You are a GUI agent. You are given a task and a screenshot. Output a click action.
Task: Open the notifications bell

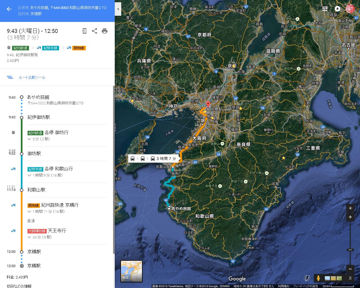pyautogui.click(x=337, y=8)
